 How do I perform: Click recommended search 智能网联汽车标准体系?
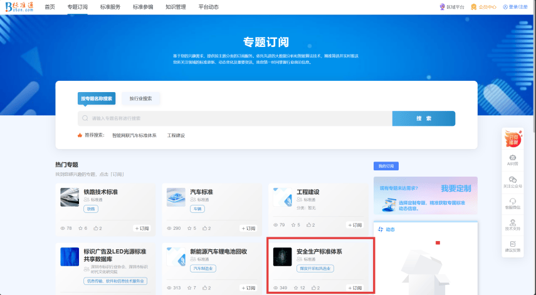(x=134, y=135)
